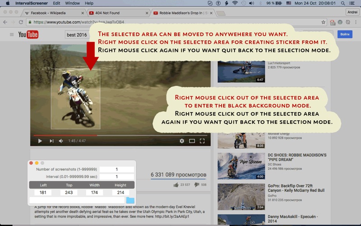
Task: Select the Robbie Maddison's Drop In tab
Action: pos(182,13)
